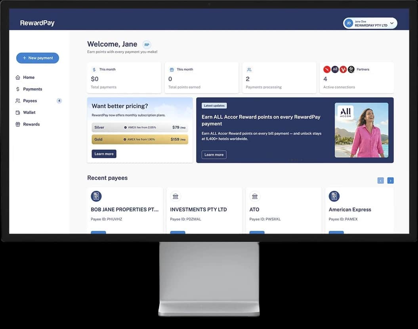
Task: Click the RewardPay logo
Action: [37, 23]
